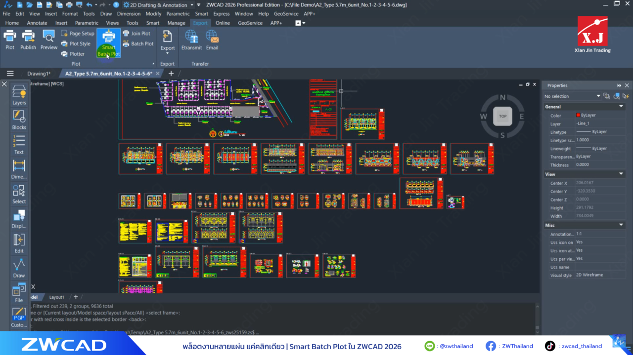Launch Smart Batch Plot
Viewport: 633px width, 355px height.
pyautogui.click(x=109, y=43)
